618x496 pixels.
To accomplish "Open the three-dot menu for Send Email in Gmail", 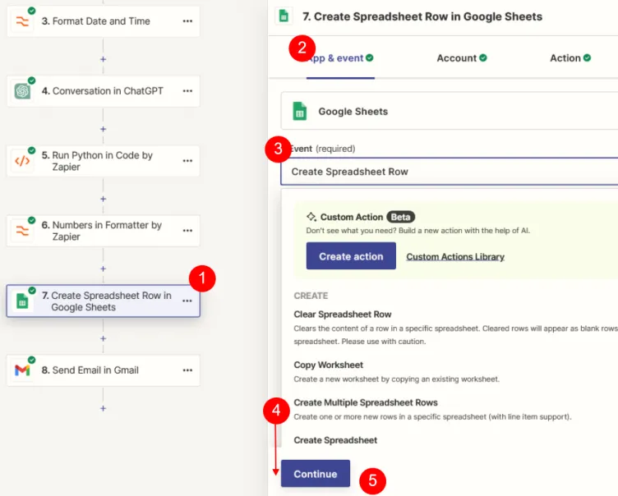I will pyautogui.click(x=187, y=370).
